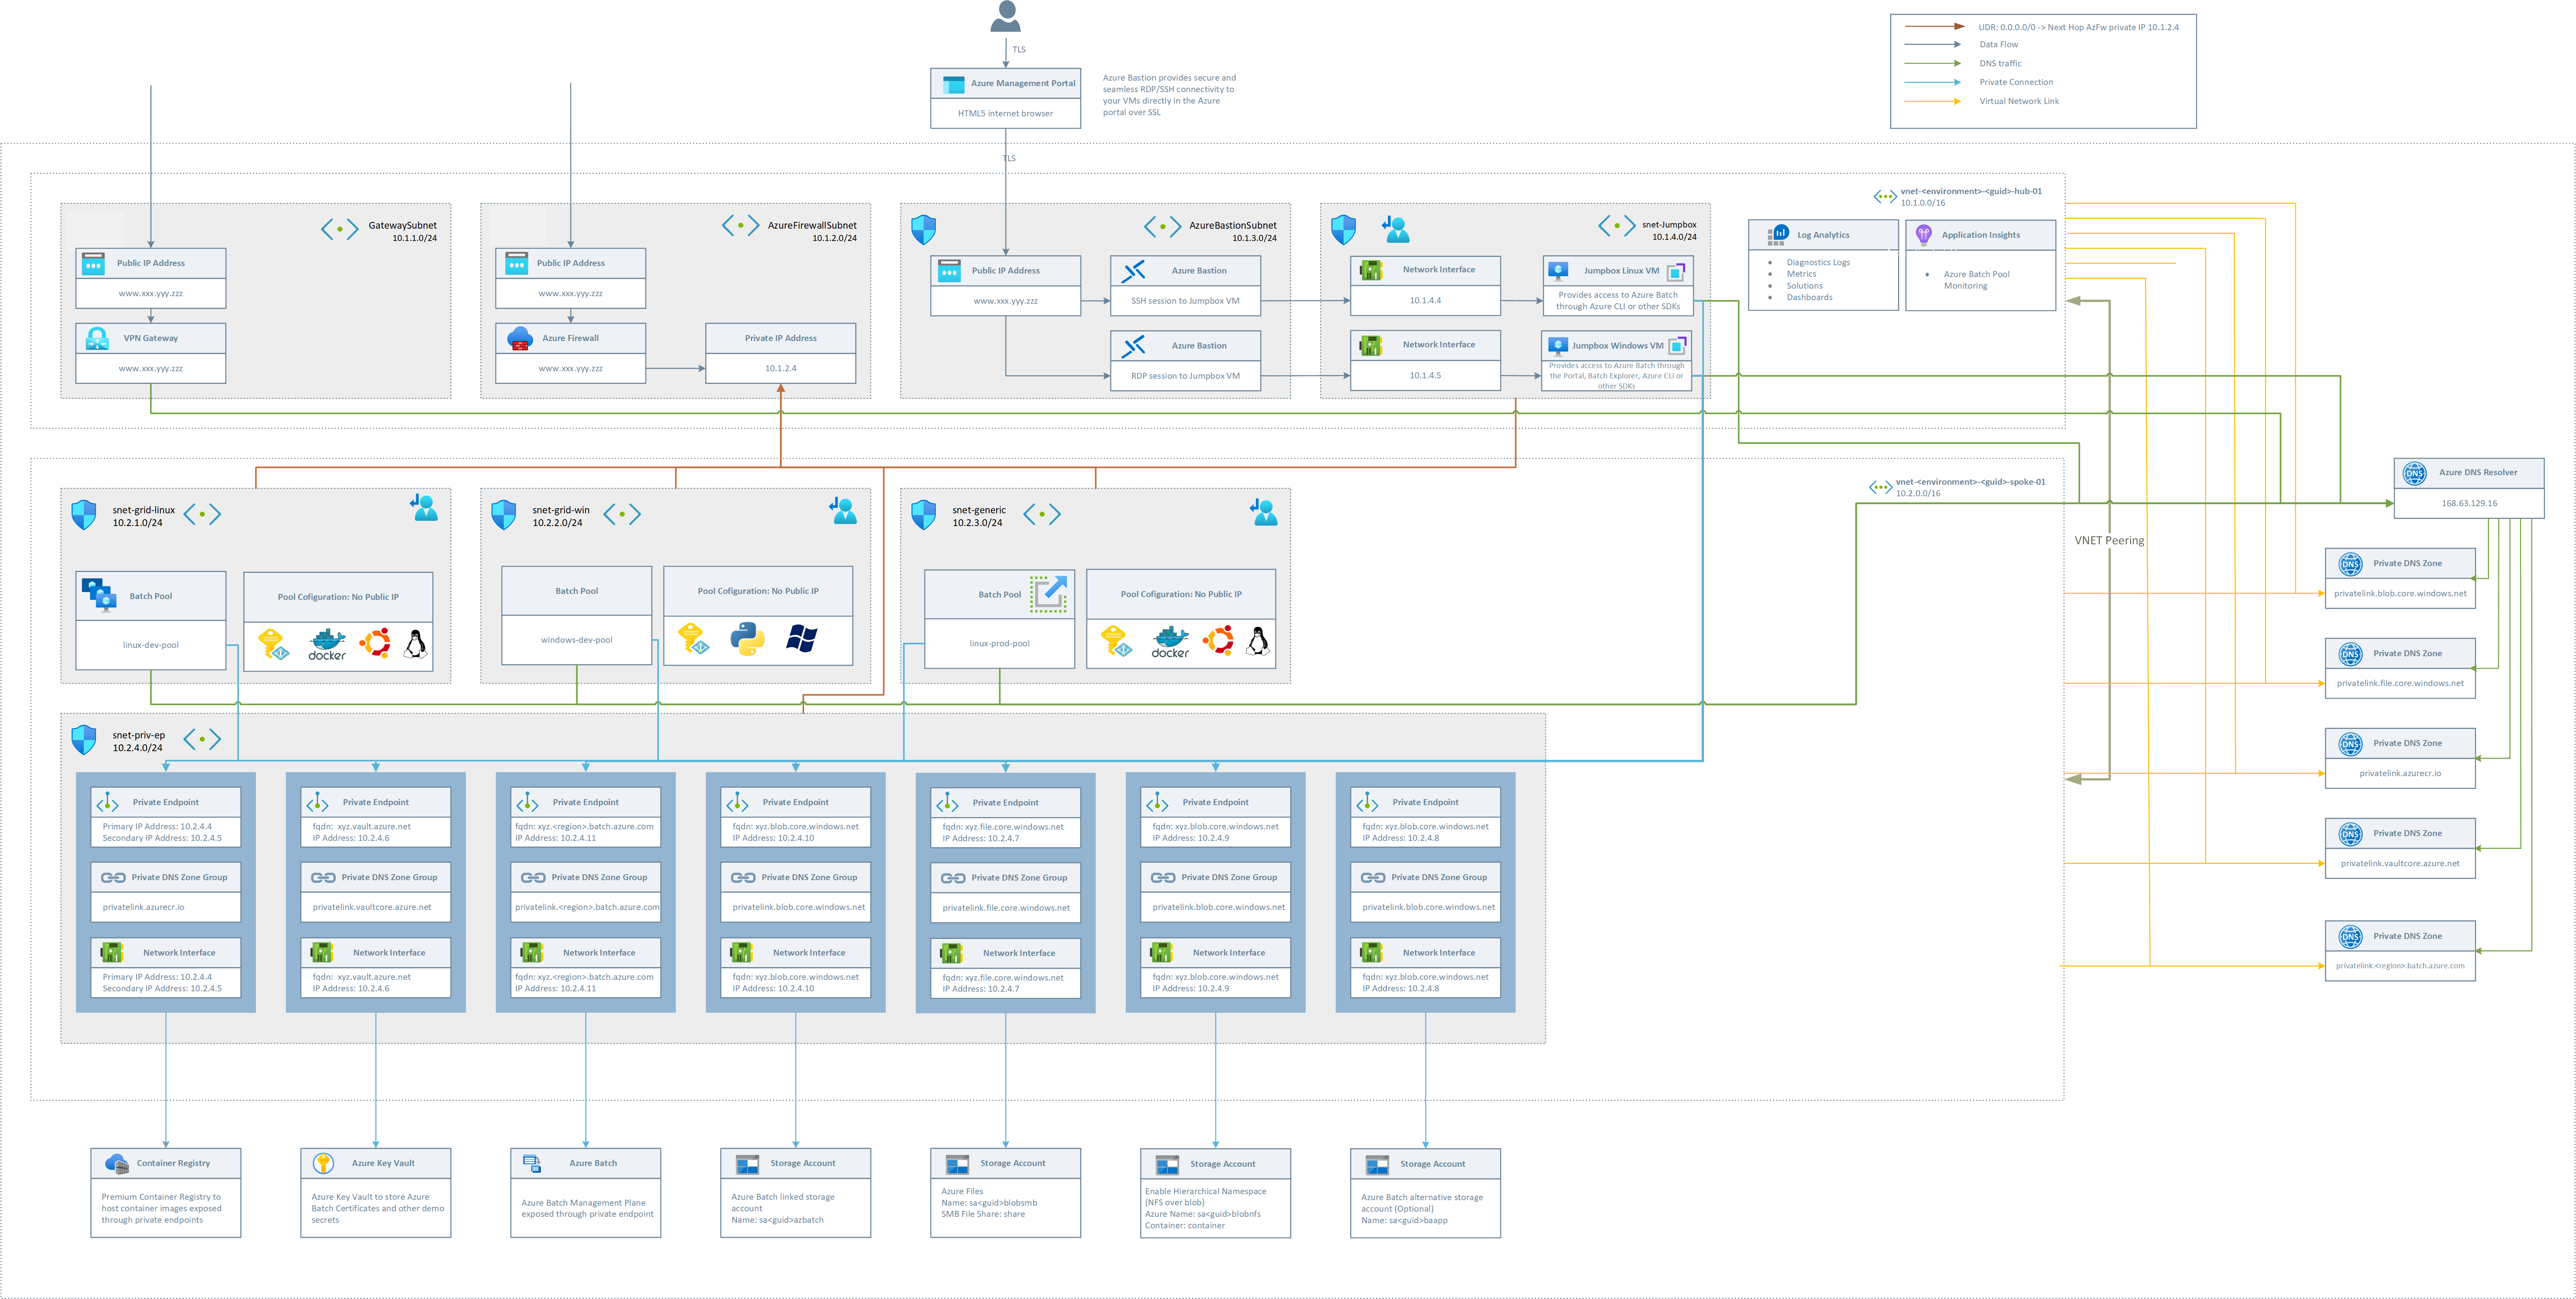Click the Container Registry icon

coord(117,1163)
